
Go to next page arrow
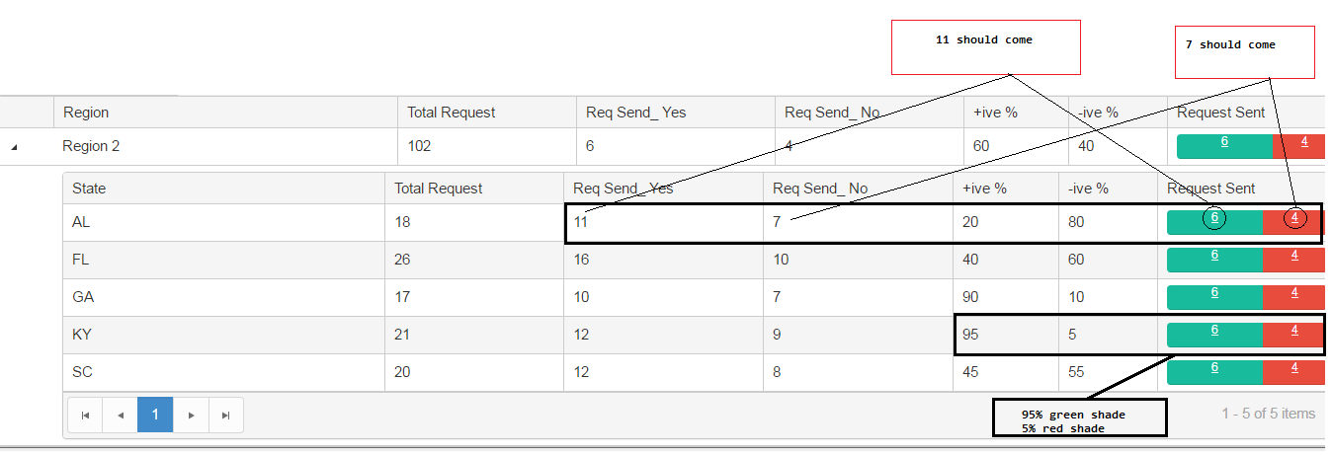tap(192, 416)
